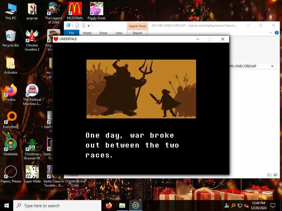Image resolution: width=282 pixels, height=211 pixels.
Task: Open the Activator folder
Action: [11, 66]
